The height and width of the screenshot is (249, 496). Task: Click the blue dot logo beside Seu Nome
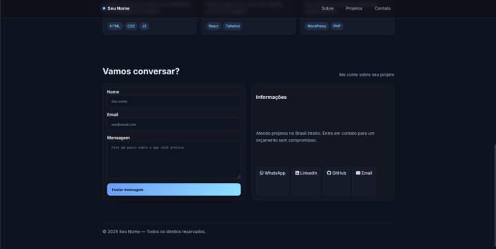[104, 8]
